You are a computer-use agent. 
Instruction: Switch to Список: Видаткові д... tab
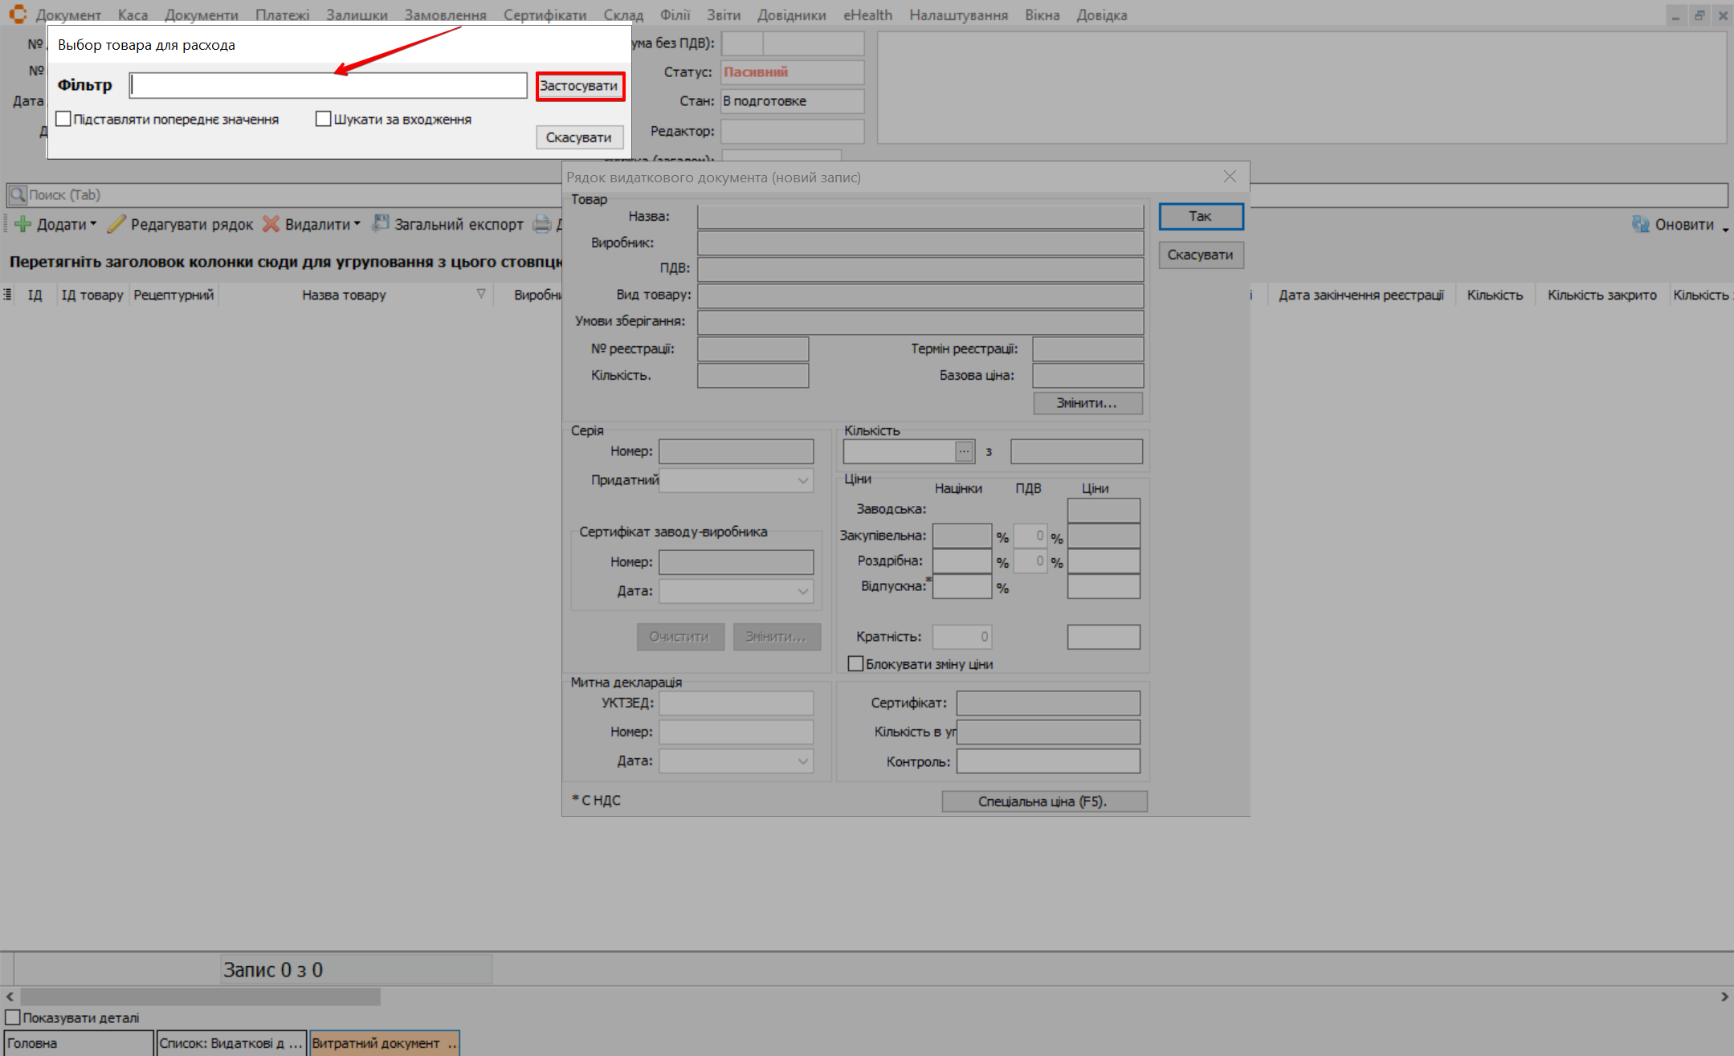tap(231, 1043)
